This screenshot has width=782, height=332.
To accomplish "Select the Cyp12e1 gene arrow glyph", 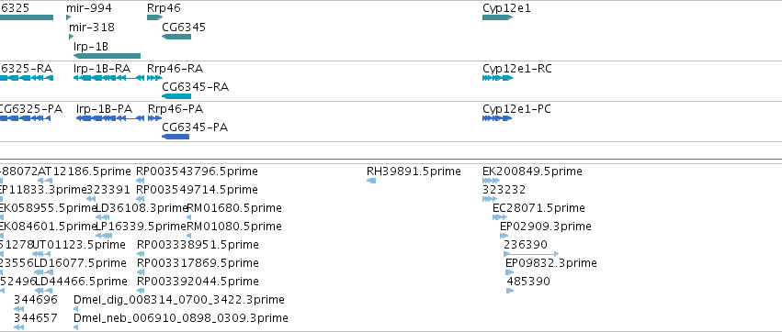I will pyautogui.click(x=497, y=18).
